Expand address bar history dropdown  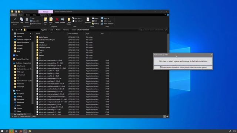pos(139,30)
